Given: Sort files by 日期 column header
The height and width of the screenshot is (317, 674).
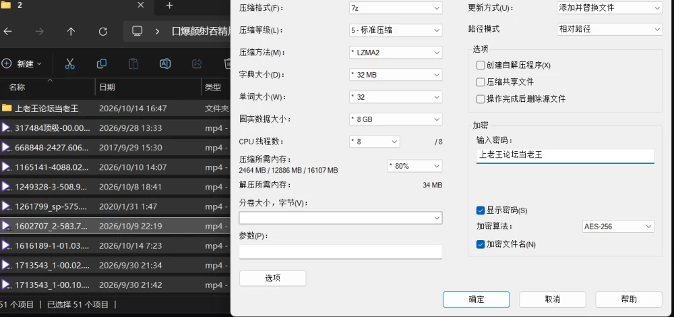Looking at the screenshot, I should point(107,87).
